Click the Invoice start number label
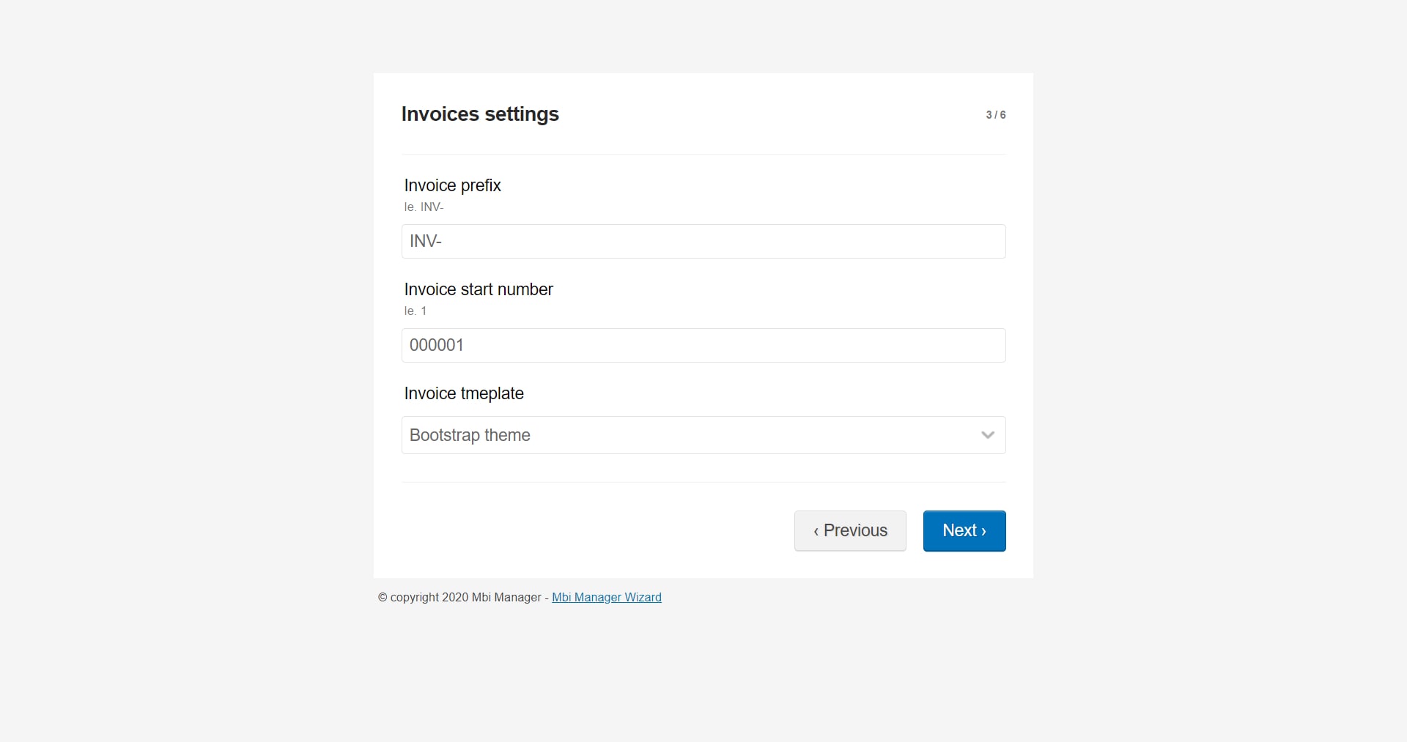The width and height of the screenshot is (1407, 742). pyautogui.click(x=479, y=289)
